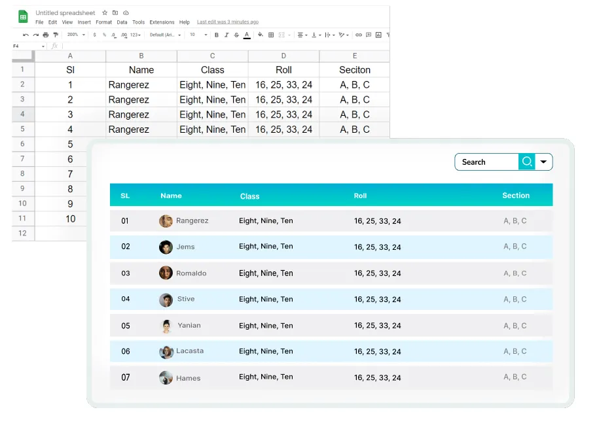599x431 pixels.
Task: Print the spreadsheet
Action: tap(46, 35)
